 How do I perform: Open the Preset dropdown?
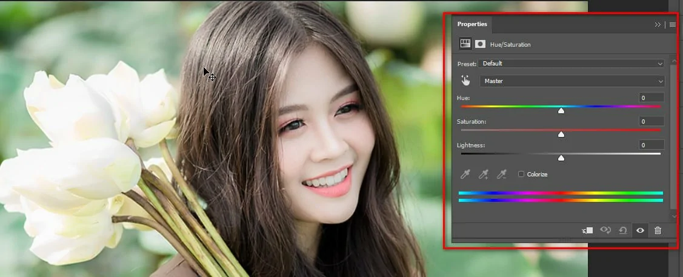(x=571, y=63)
